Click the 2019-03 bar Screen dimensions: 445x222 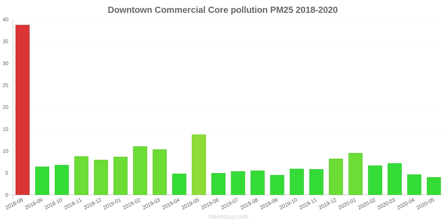[160, 172]
